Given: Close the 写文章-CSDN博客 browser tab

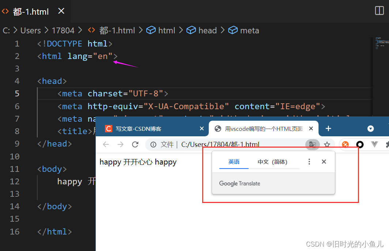Looking at the screenshot, I should click(202, 129).
